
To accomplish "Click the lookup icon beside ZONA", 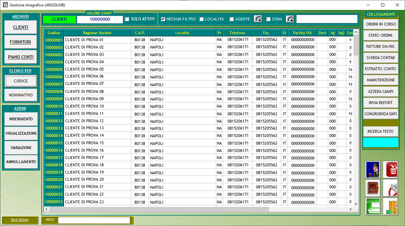I will [290, 19].
